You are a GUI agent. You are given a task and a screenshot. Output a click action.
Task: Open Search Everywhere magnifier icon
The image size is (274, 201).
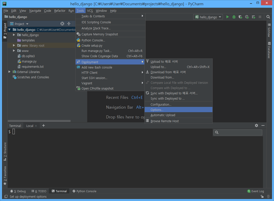pyautogui.click(x=268, y=17)
